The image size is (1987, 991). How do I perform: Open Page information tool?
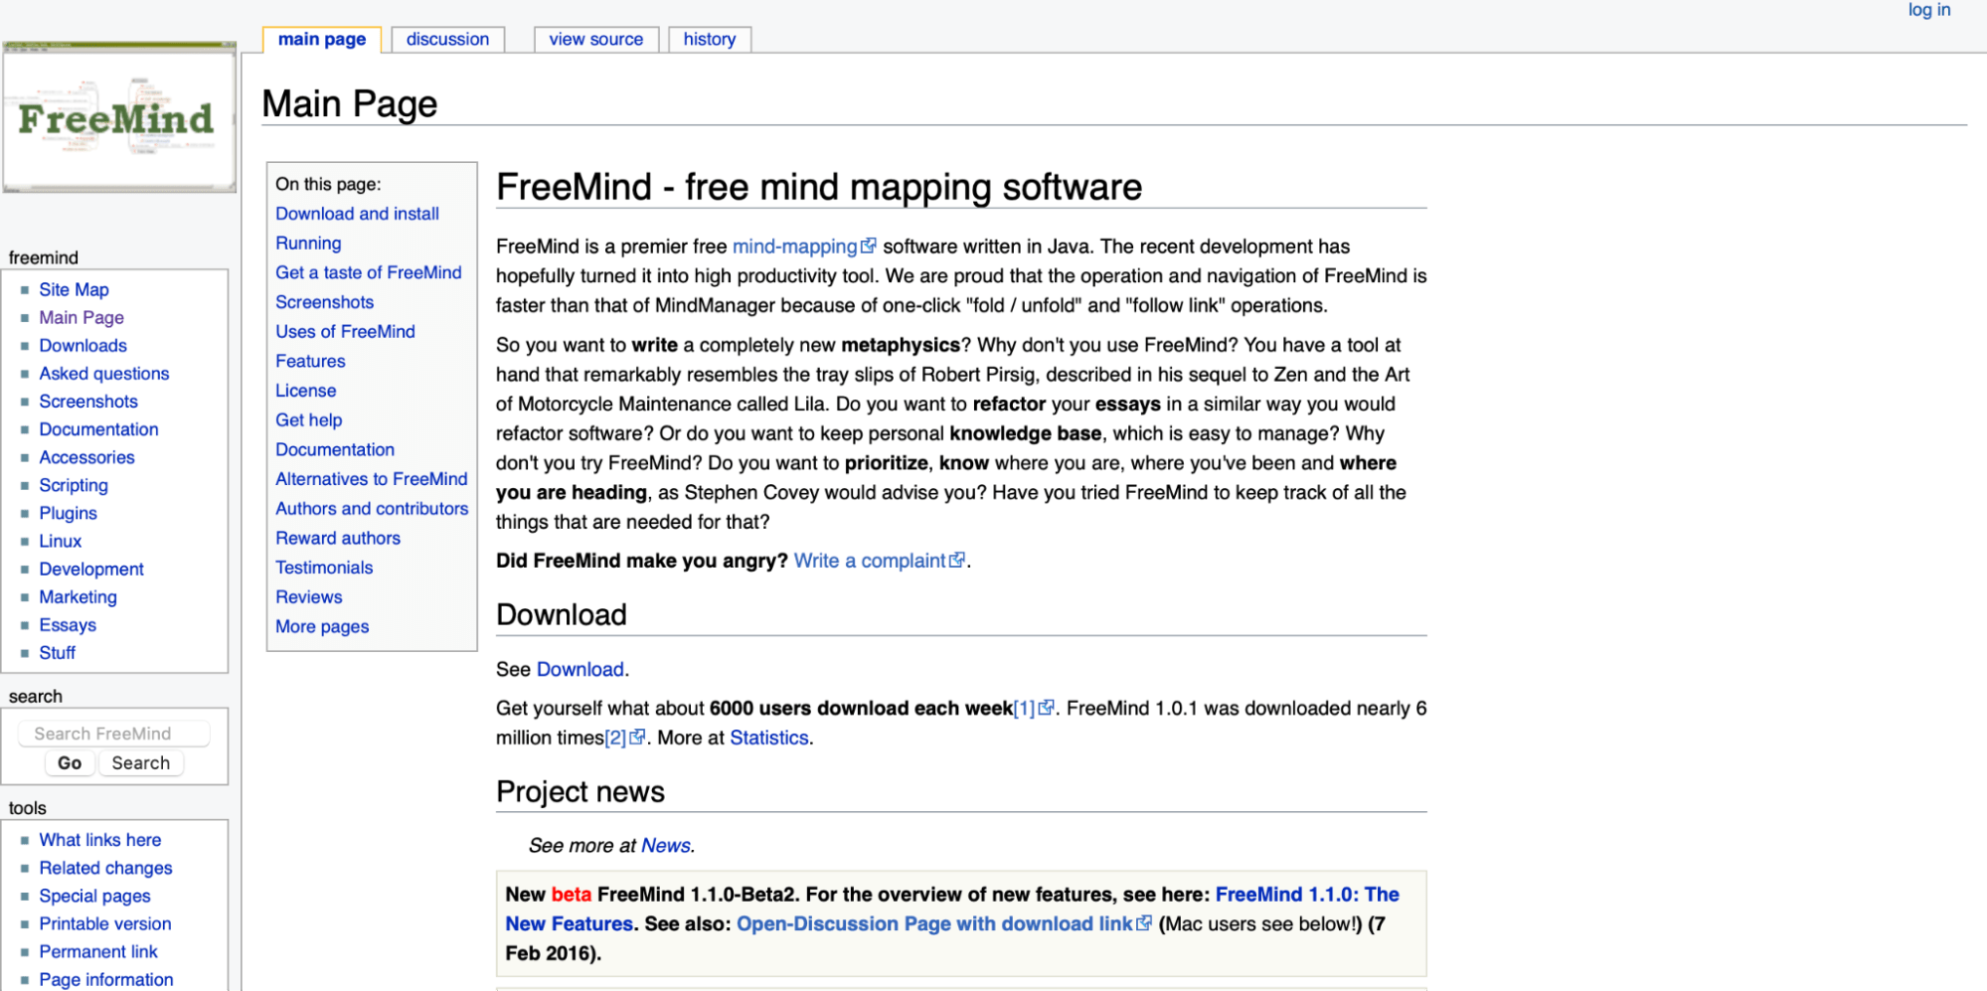(106, 979)
